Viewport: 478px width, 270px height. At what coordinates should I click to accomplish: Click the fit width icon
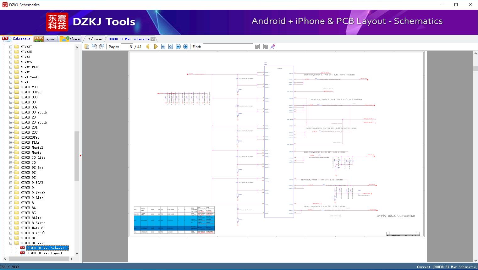point(163,47)
